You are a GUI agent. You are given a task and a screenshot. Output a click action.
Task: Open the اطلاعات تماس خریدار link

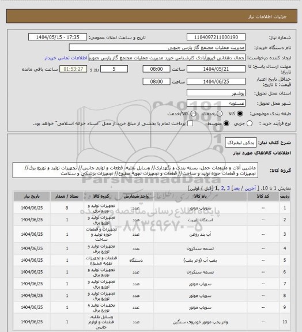[66, 58]
